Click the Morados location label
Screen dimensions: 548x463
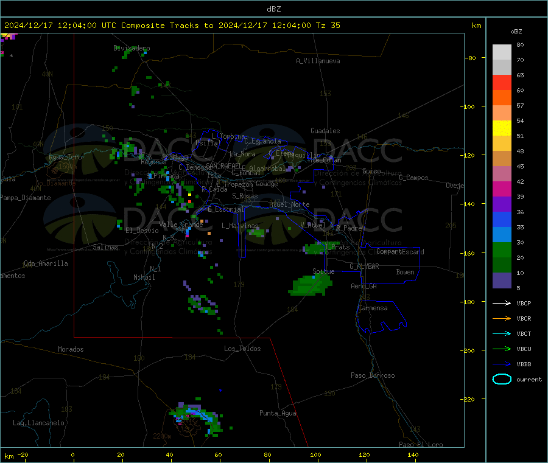(71, 349)
